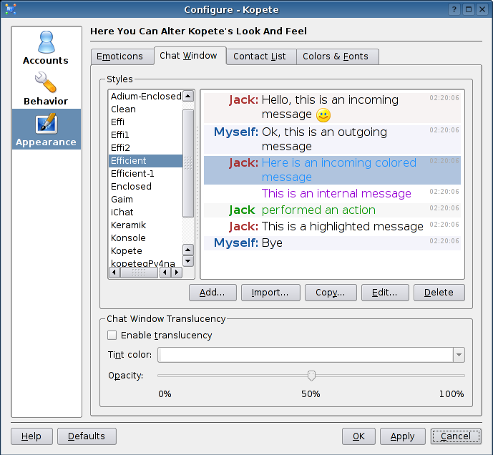
Task: Click the 100% opacity label
Action: coord(451,394)
